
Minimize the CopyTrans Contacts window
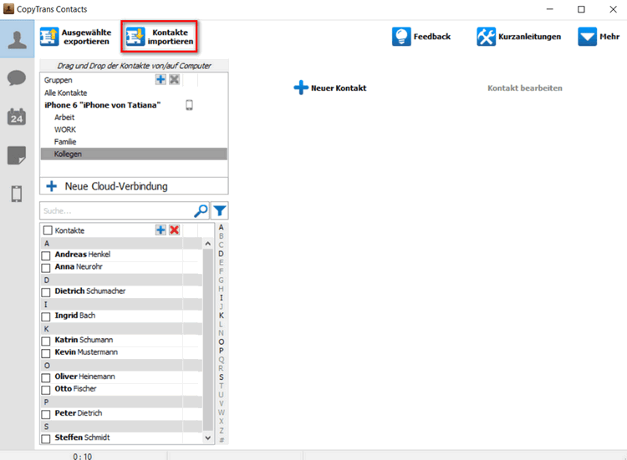click(550, 9)
